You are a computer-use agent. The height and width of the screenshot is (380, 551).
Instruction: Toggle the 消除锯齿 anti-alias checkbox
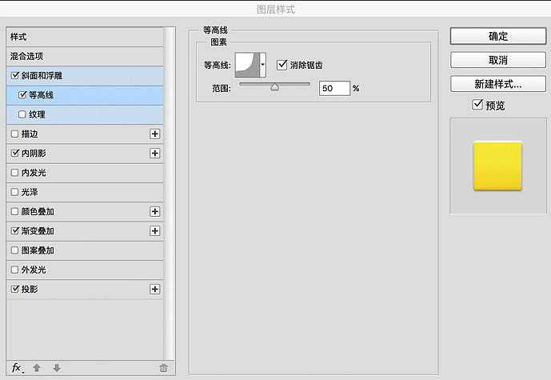click(x=281, y=65)
